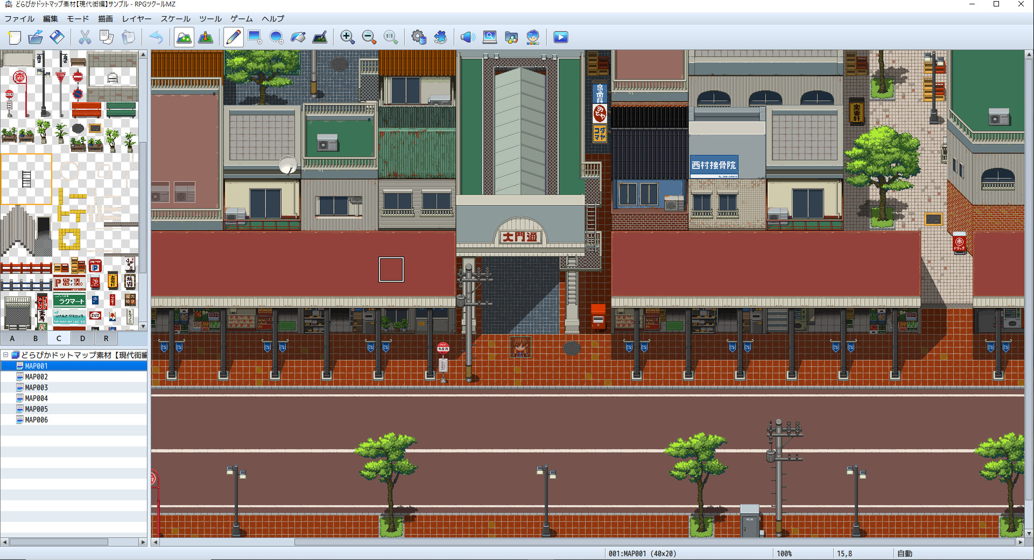Collapse the どらぴかドットマップ素材 project tree
Viewport: 1034px width, 560px height.
[x=5, y=354]
